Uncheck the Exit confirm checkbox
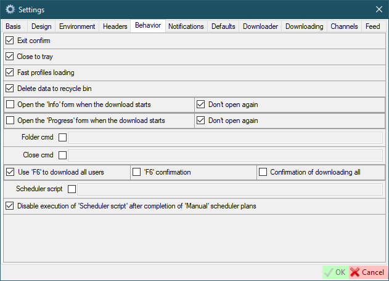 (x=9, y=41)
